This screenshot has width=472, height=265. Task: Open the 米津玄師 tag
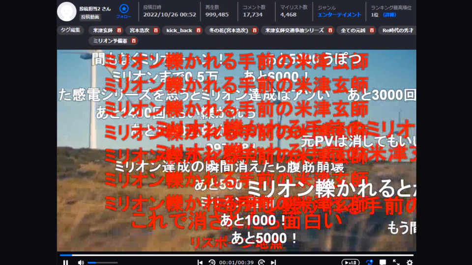tap(103, 30)
